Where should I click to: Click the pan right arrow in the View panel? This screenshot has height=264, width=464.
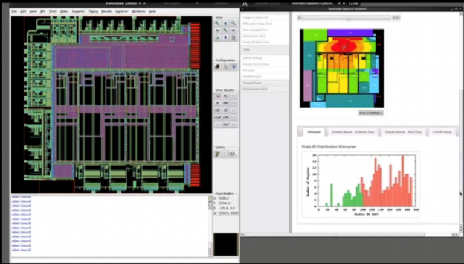click(233, 30)
